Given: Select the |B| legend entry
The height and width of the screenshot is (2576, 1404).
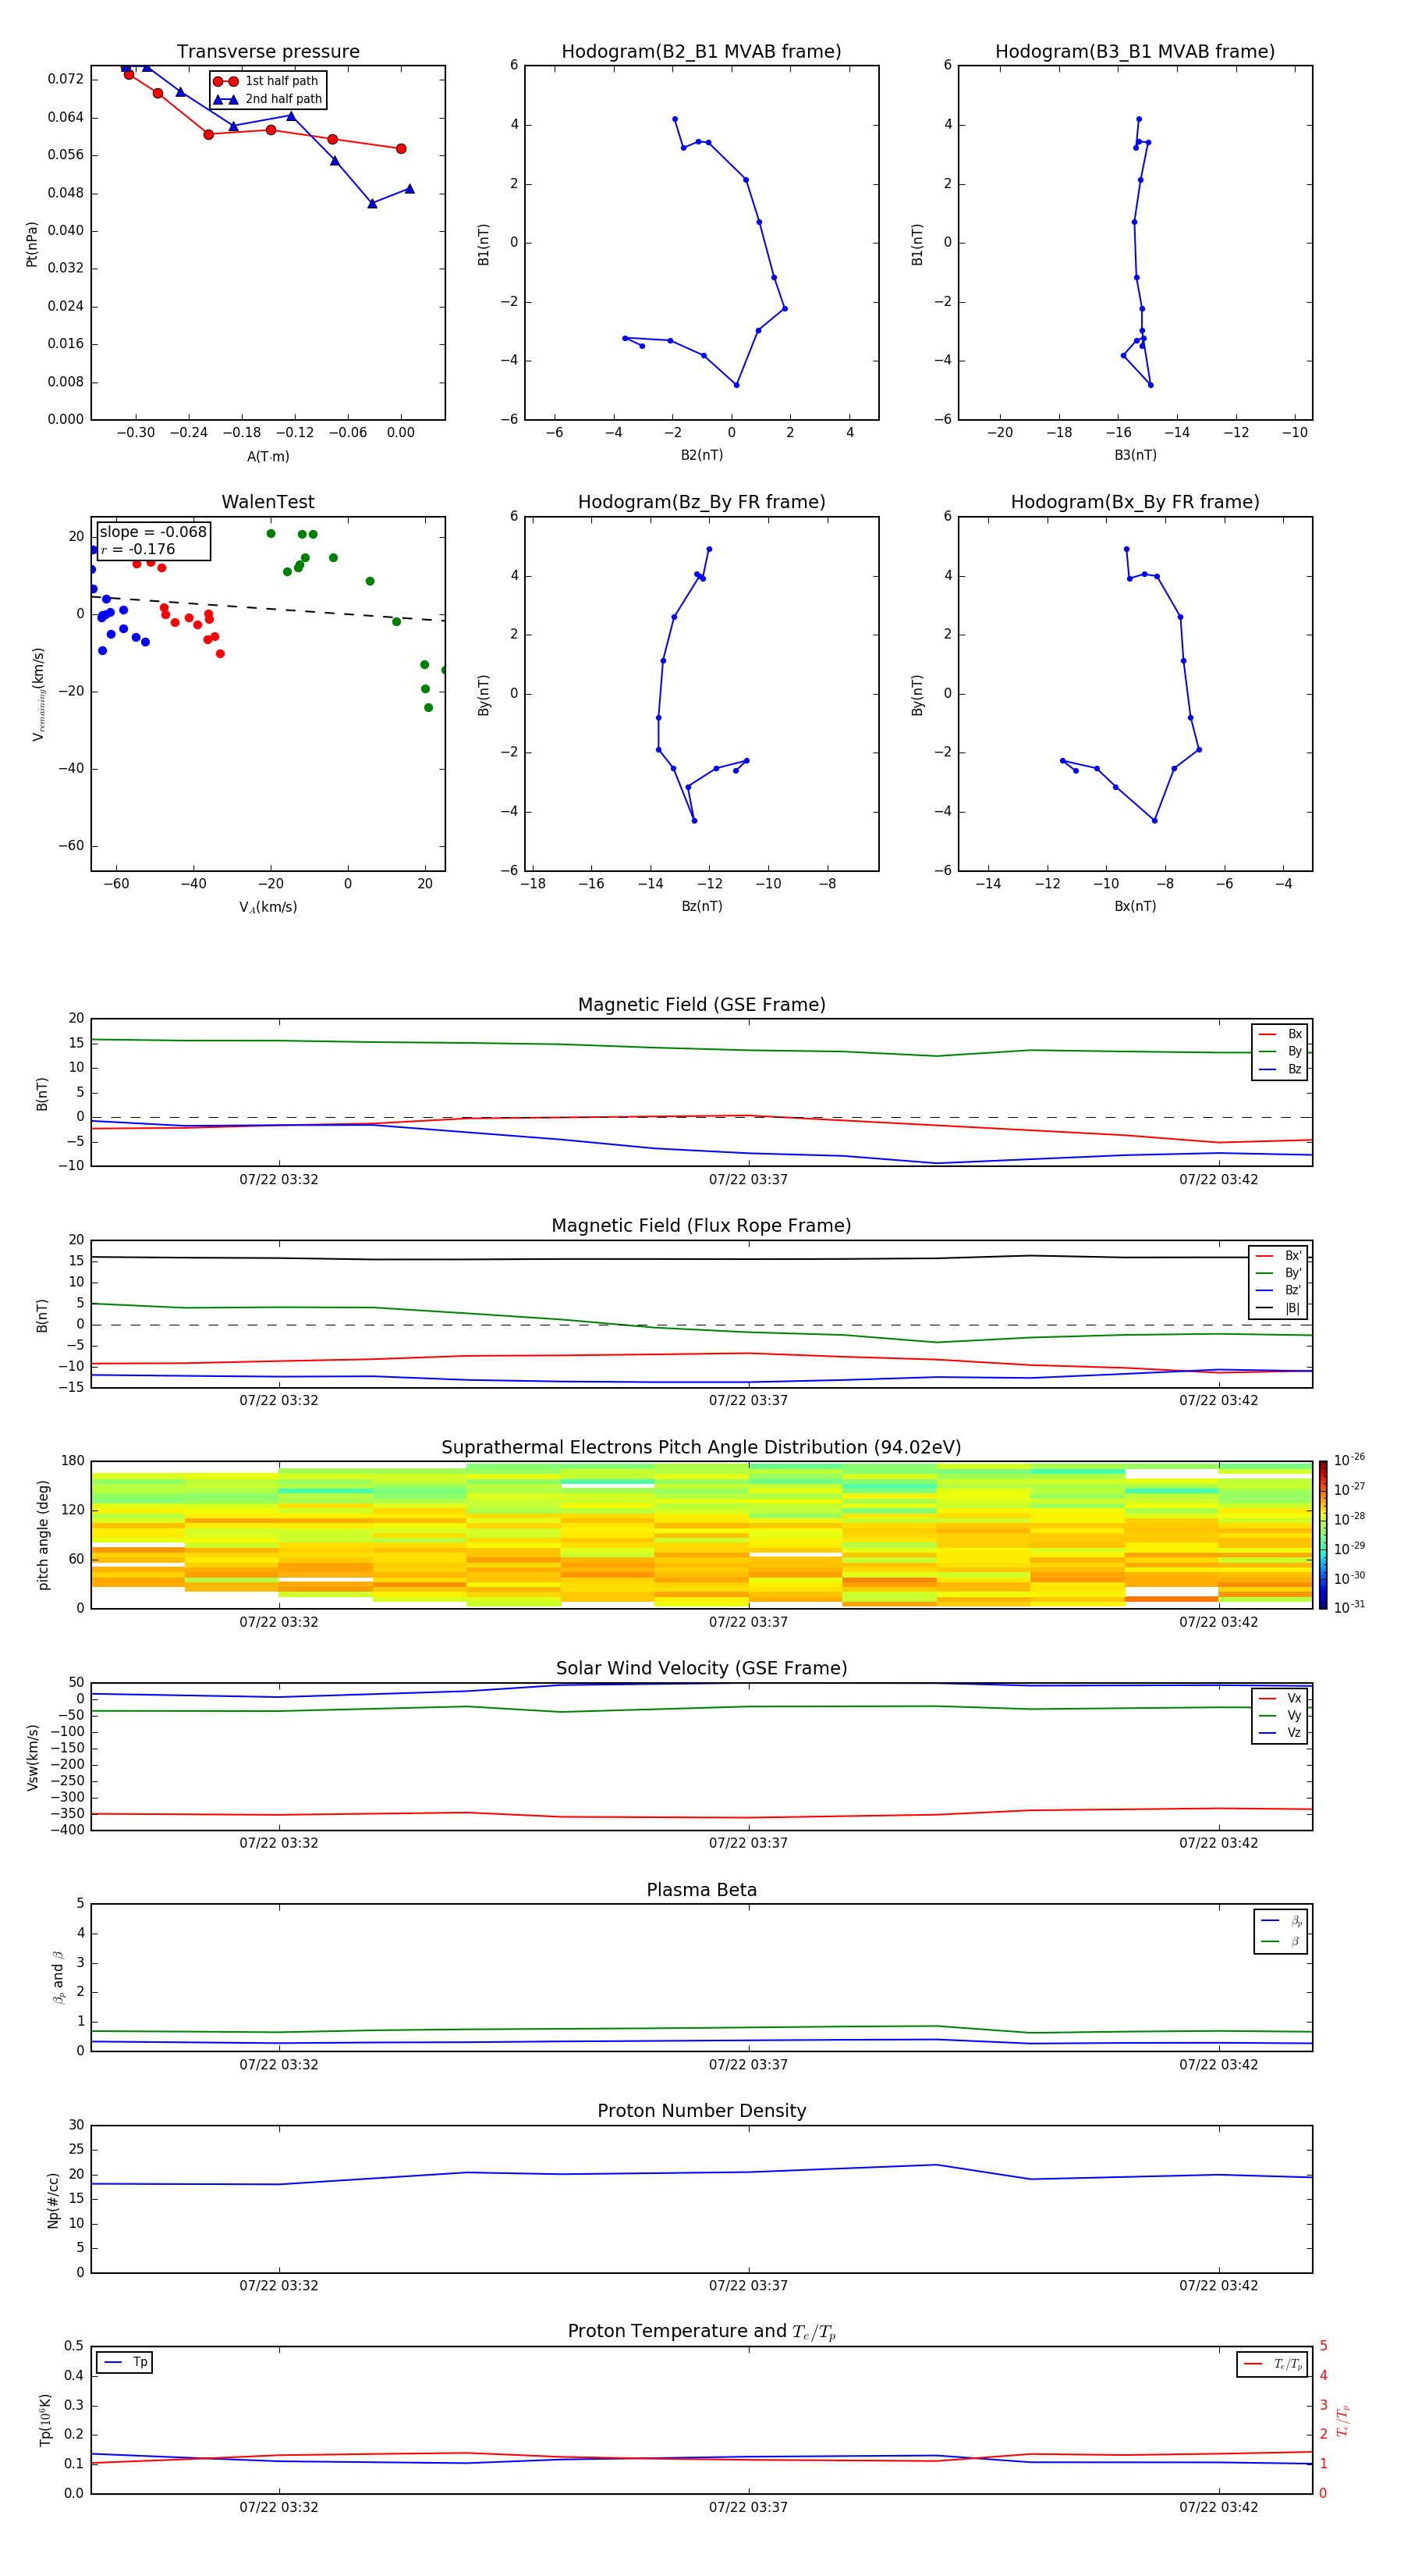Looking at the screenshot, I should pyautogui.click(x=1279, y=1308).
